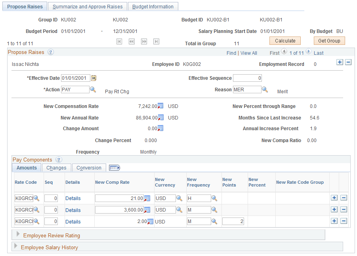Switch to Summarize and Approve Raises tab
Viewport: 357px width, 256px height.
88,7
